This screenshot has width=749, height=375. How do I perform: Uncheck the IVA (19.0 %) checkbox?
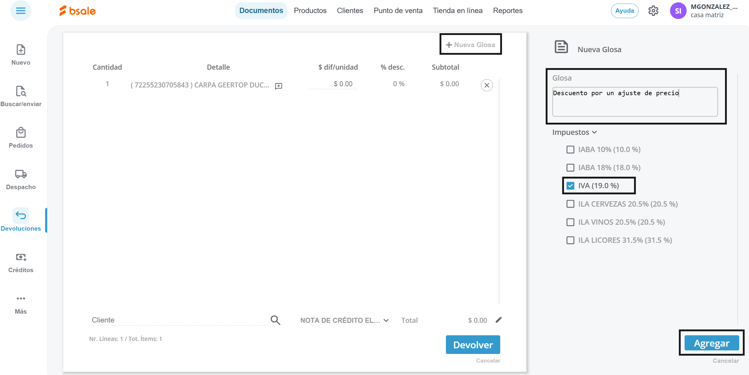570,186
